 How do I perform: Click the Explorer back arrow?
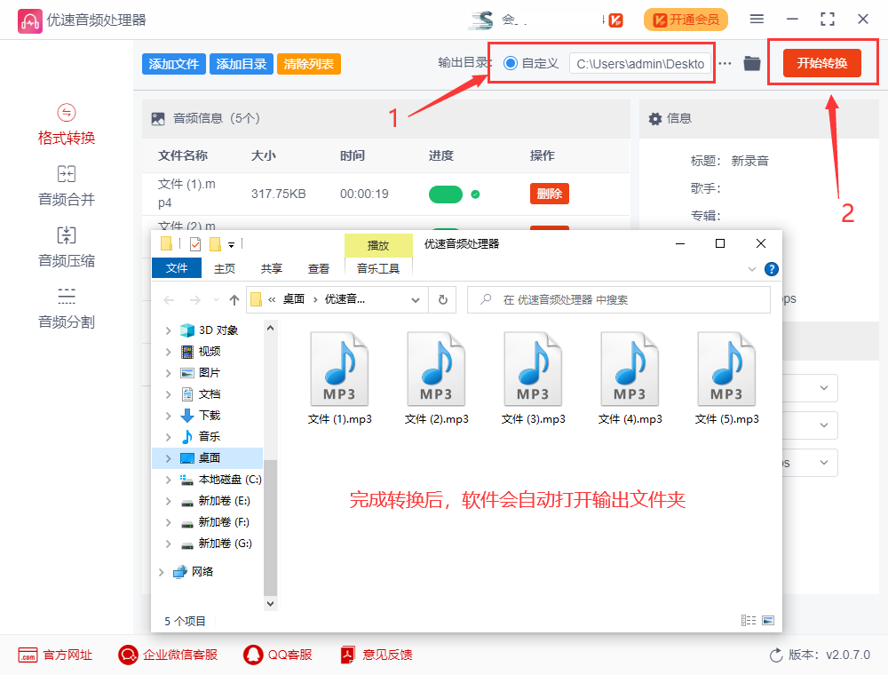coord(169,300)
